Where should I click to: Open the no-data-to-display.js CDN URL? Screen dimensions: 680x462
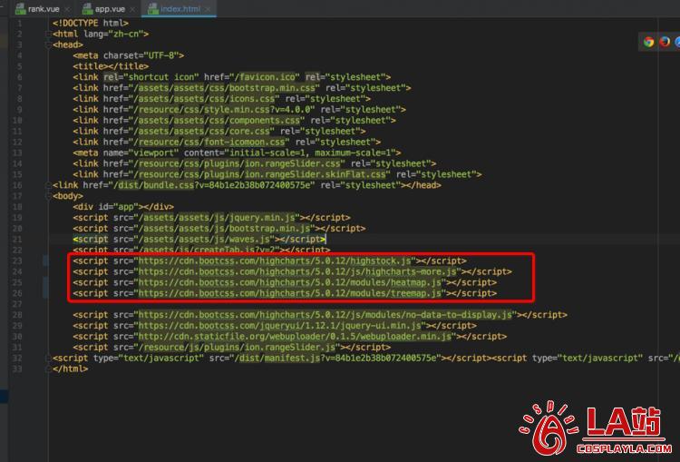point(325,315)
